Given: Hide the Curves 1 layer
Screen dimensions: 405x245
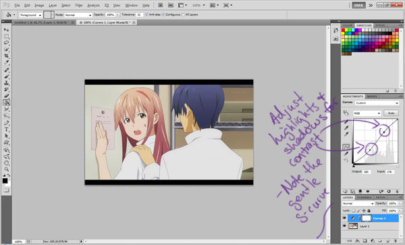Looking at the screenshot, I should pyautogui.click(x=344, y=219).
